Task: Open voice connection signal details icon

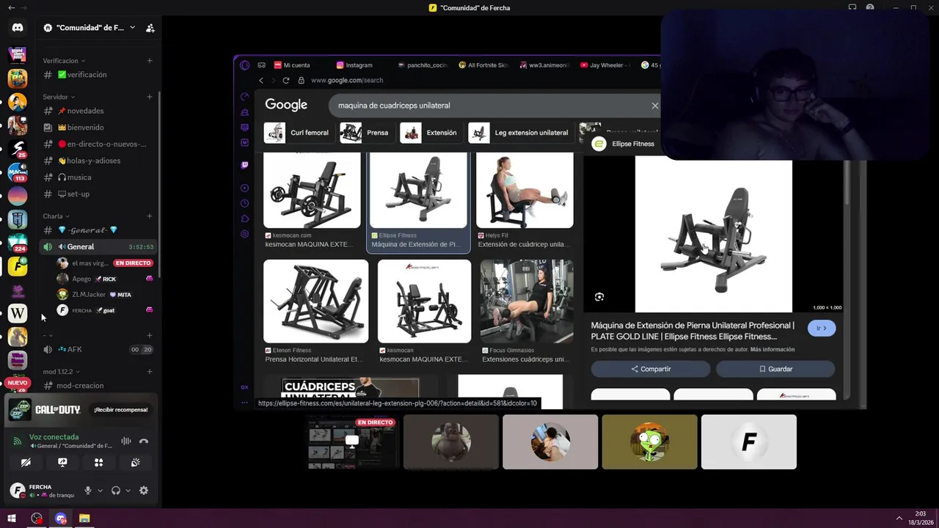Action: pos(18,441)
